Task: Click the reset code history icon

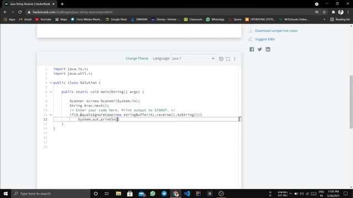Action: click(x=221, y=59)
